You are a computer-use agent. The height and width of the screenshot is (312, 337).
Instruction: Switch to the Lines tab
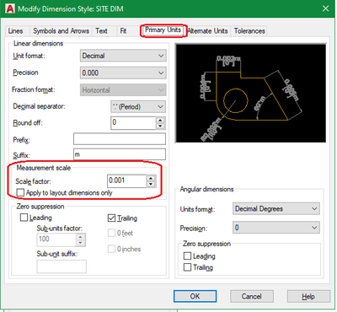click(15, 31)
